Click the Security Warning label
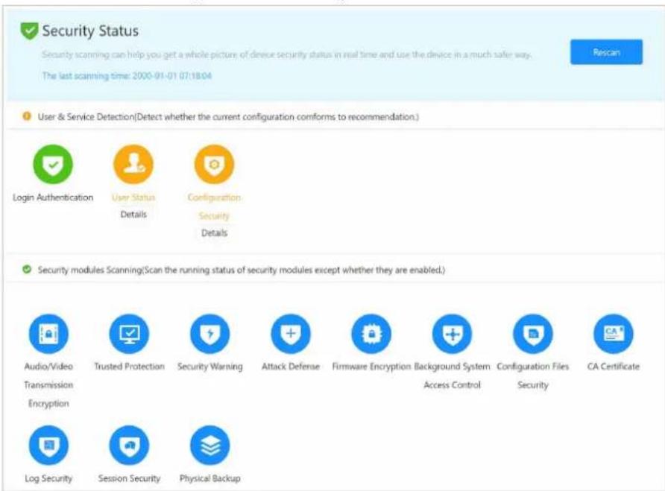665x491 pixels. click(210, 367)
